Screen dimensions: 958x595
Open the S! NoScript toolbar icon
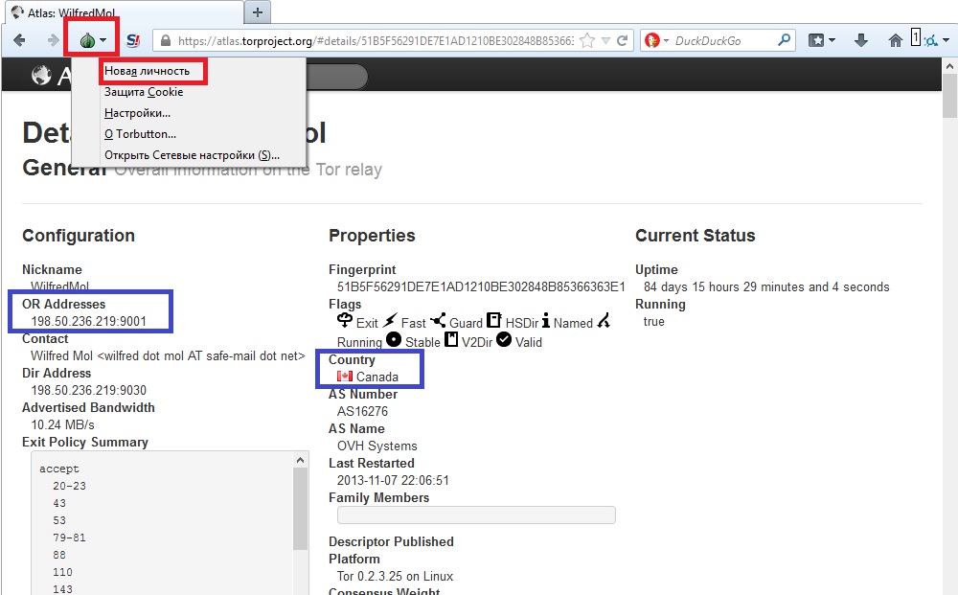coord(132,40)
